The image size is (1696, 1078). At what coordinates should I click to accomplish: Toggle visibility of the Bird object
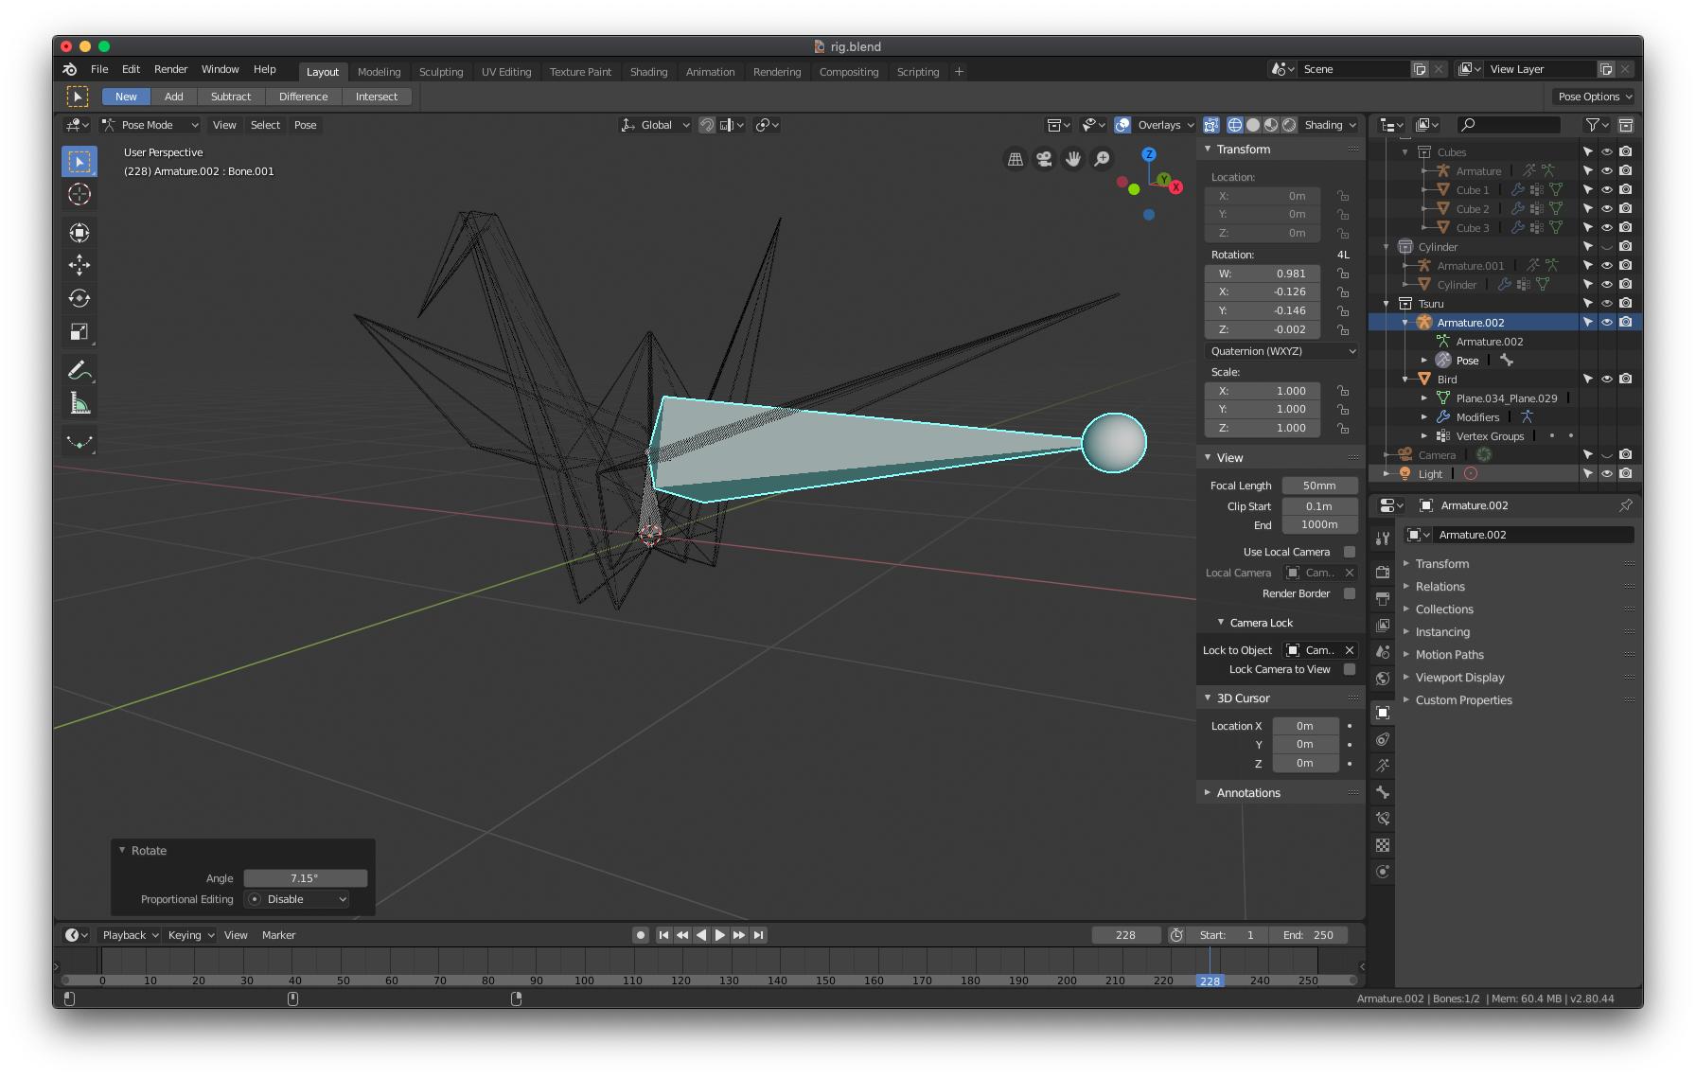pyautogui.click(x=1607, y=380)
